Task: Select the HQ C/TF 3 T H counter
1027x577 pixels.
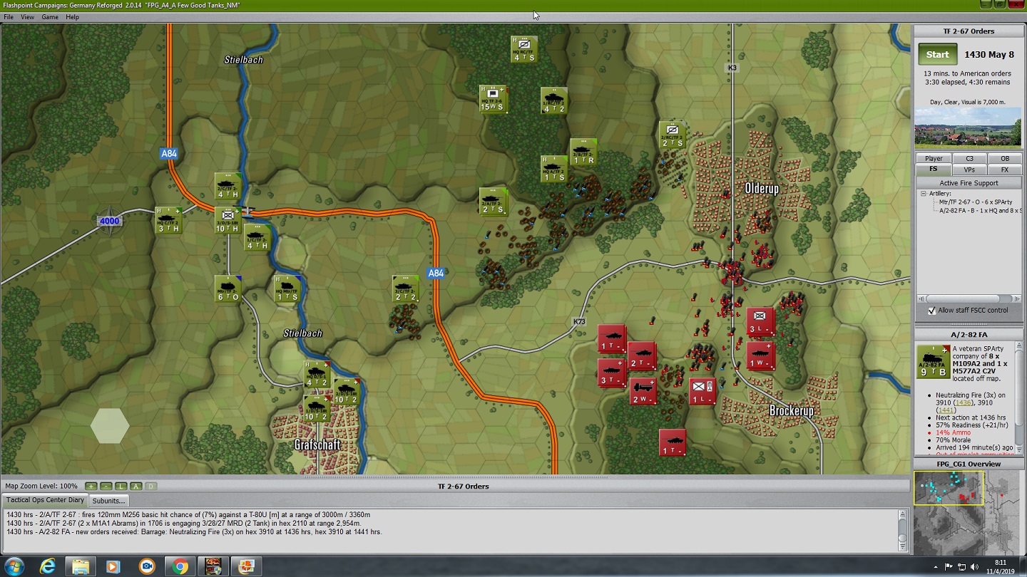Action: (x=168, y=220)
